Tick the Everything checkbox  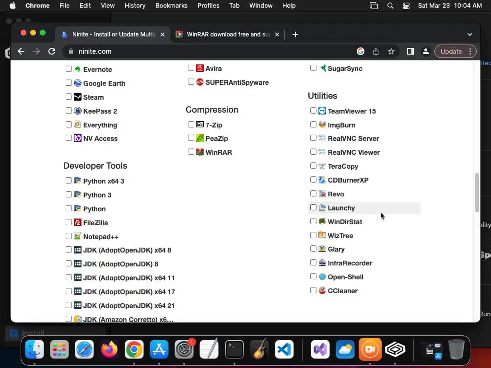point(69,124)
